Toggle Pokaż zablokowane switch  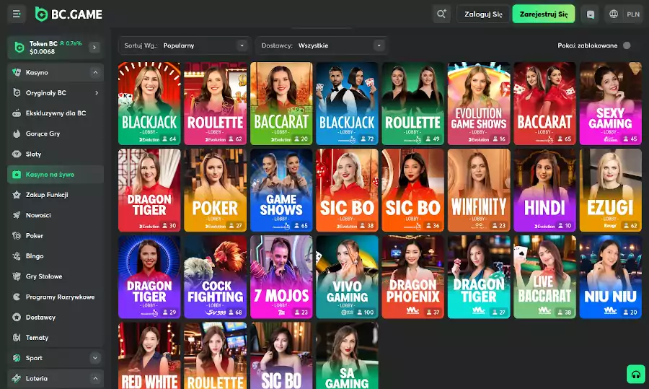click(626, 45)
